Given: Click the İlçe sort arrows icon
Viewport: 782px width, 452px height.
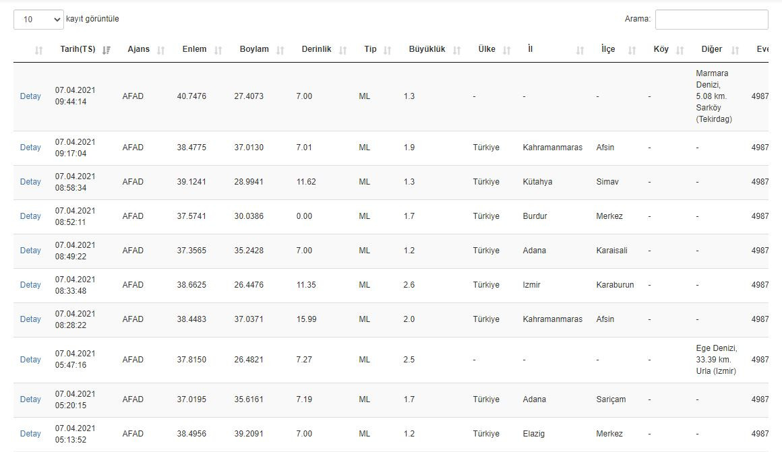Looking at the screenshot, I should [632, 50].
